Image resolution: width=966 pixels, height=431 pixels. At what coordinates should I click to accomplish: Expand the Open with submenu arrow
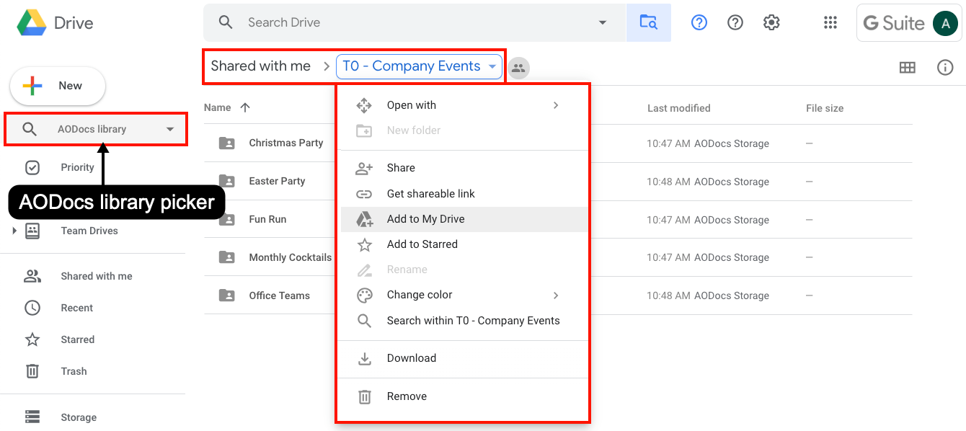[556, 105]
